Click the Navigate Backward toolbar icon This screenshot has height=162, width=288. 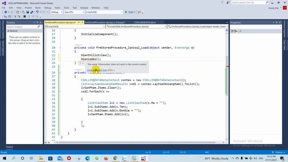coord(5,12)
